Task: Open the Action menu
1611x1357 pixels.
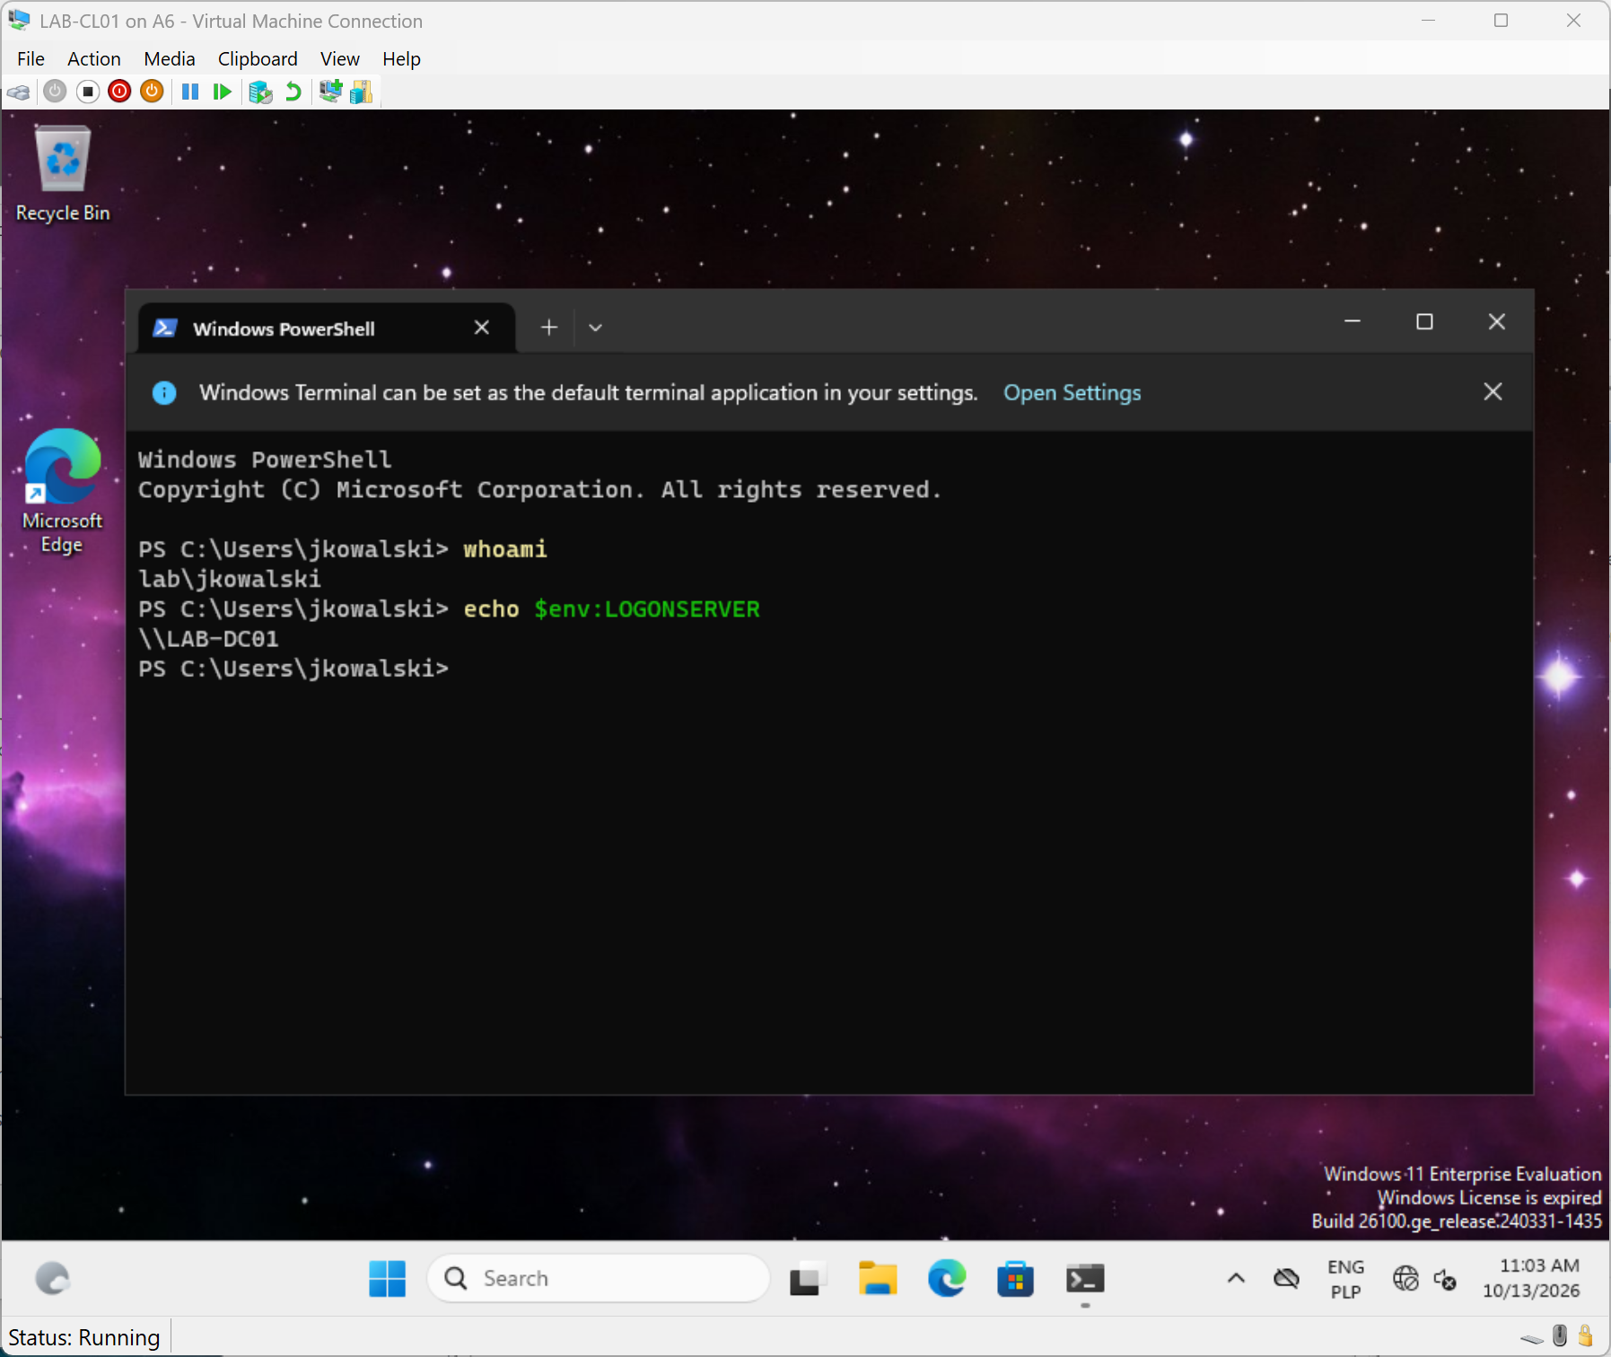Action: 93,59
